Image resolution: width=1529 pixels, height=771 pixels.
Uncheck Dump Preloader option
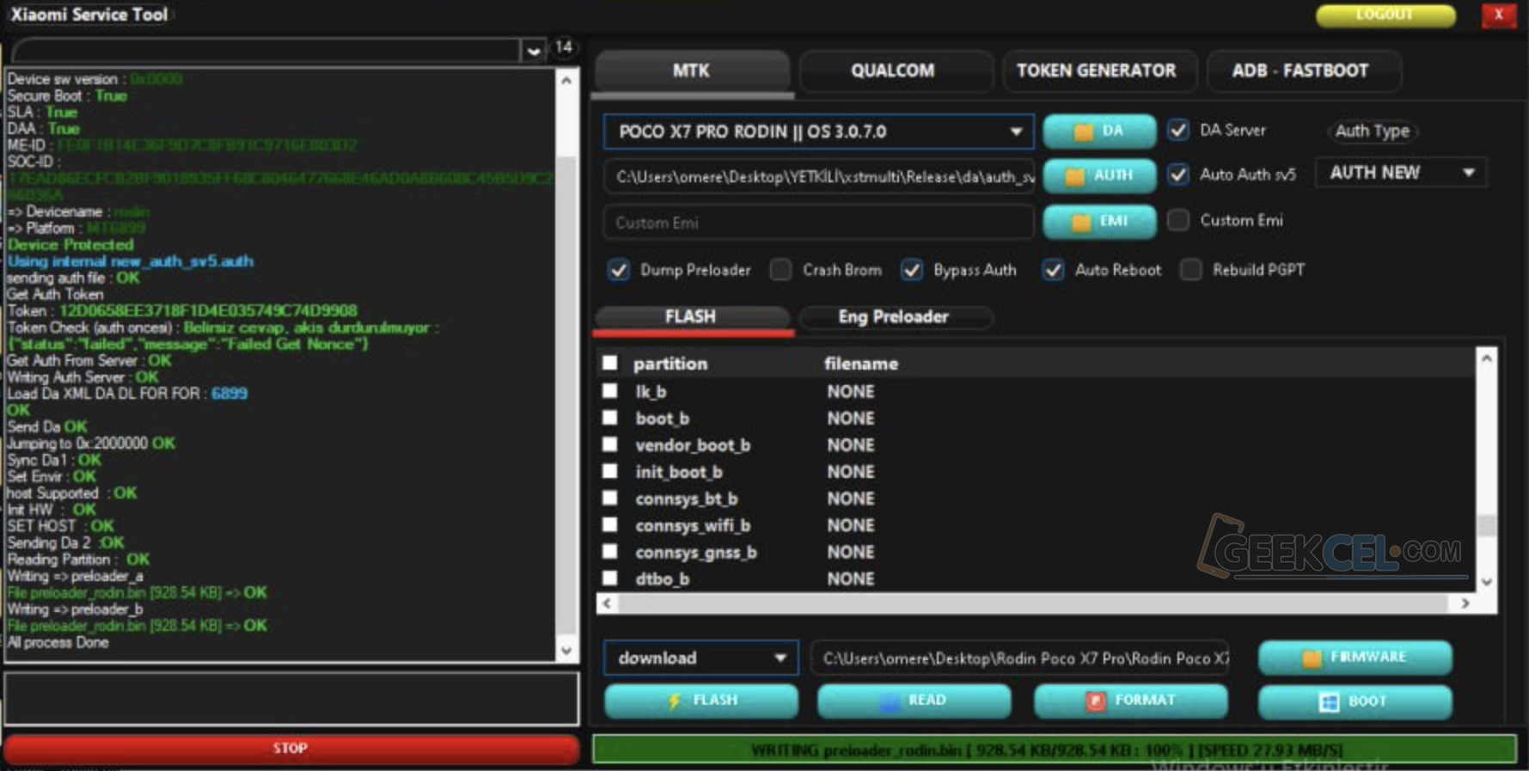click(618, 270)
